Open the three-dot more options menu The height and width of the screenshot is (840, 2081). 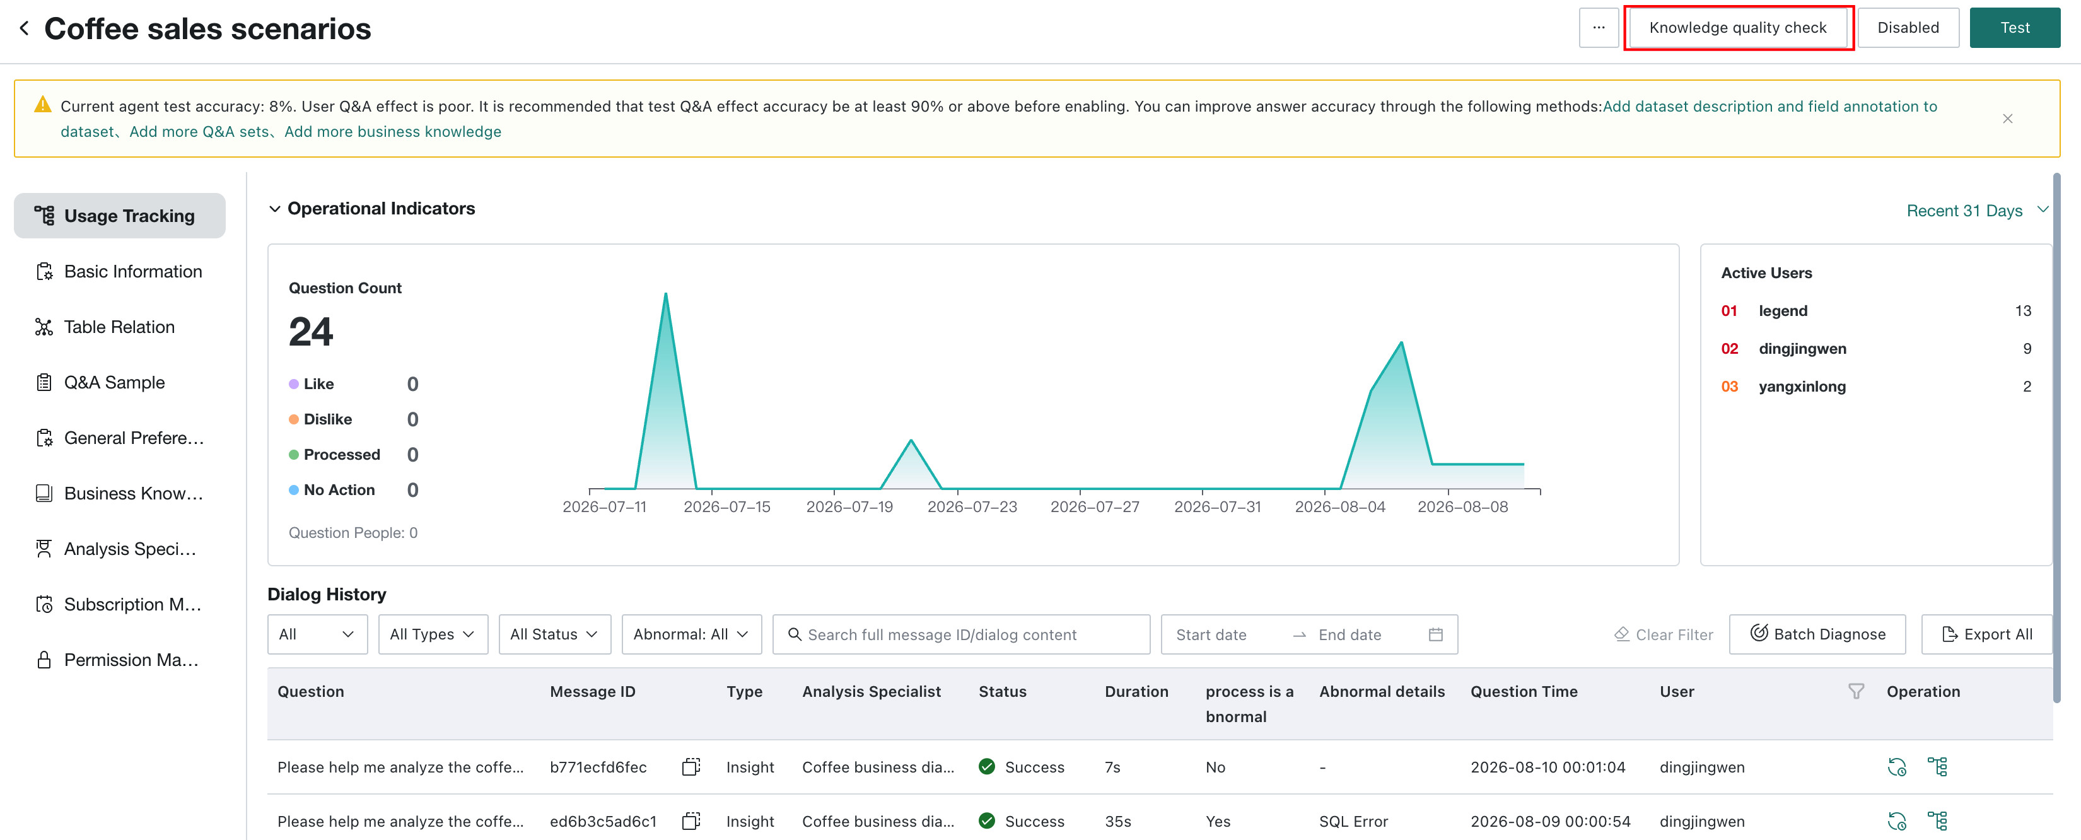coord(1599,28)
